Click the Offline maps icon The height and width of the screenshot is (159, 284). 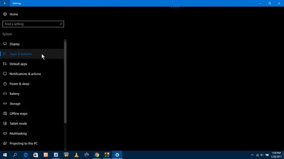point(5,114)
